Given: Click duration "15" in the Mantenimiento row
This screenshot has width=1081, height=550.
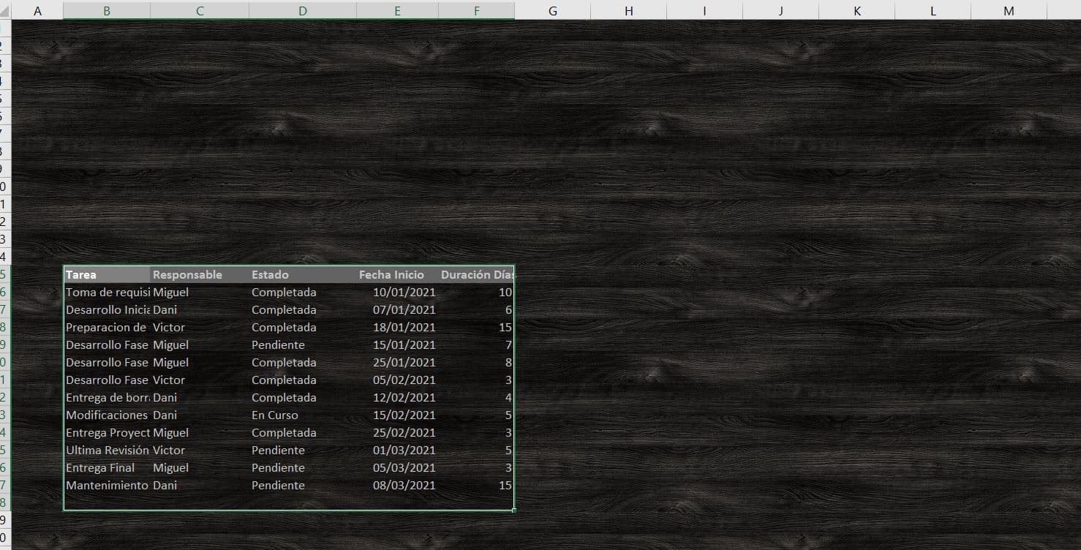Looking at the screenshot, I should coord(476,486).
